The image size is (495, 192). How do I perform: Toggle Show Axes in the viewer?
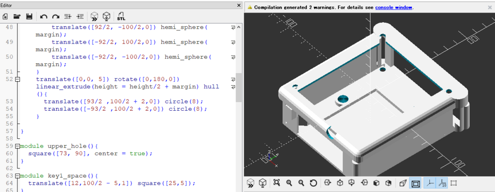(x=429, y=183)
